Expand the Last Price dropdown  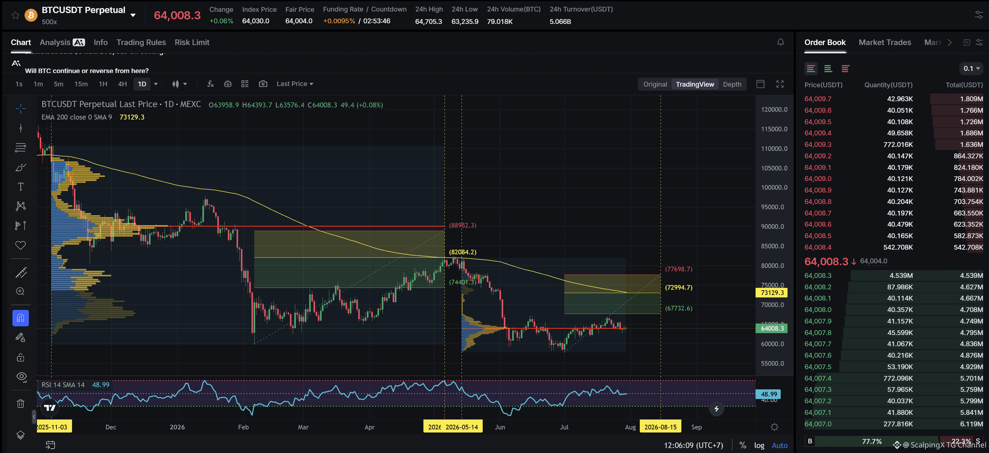[x=295, y=84]
